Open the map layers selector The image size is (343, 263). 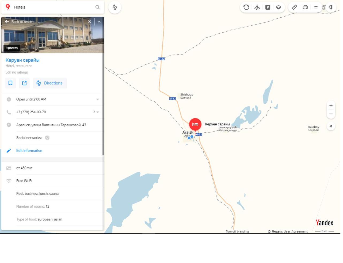tap(279, 7)
